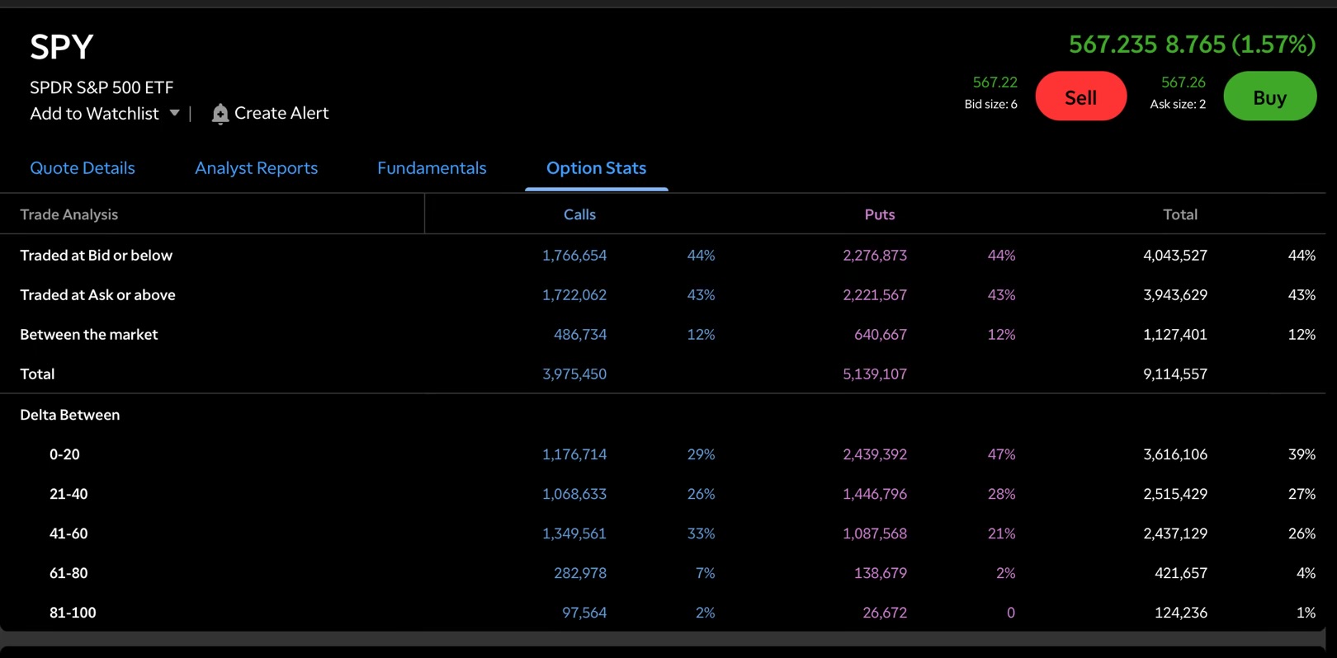Click the SPY ticker title
This screenshot has width=1337, height=658.
pos(62,47)
